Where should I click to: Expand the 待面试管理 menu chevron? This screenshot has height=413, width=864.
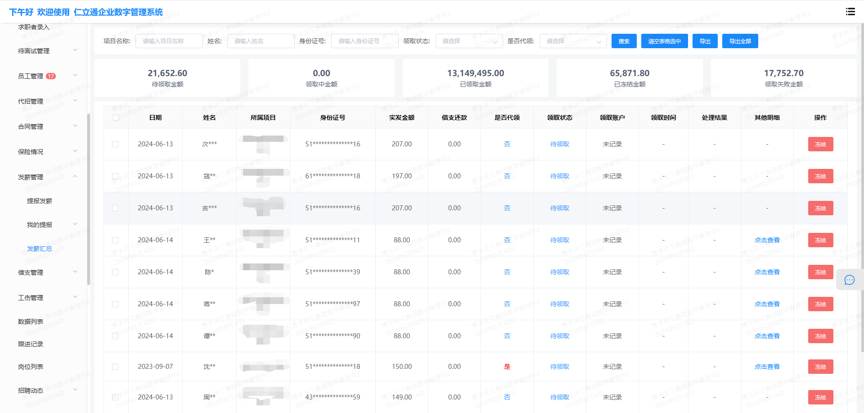tap(75, 50)
